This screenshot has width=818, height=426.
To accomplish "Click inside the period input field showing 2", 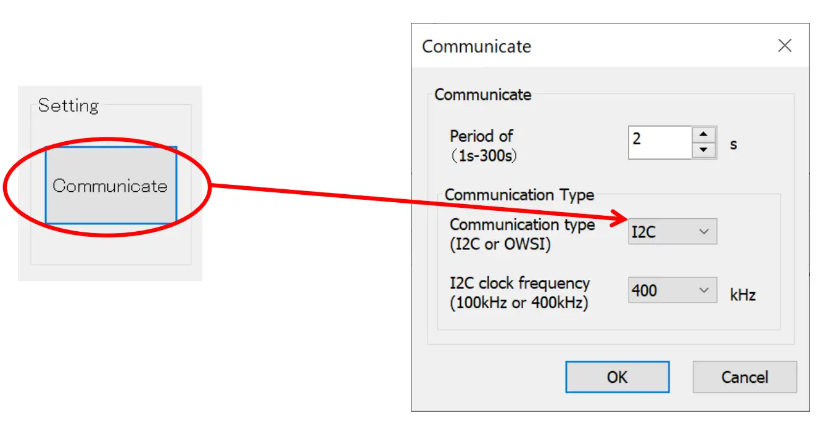I will tap(660, 142).
